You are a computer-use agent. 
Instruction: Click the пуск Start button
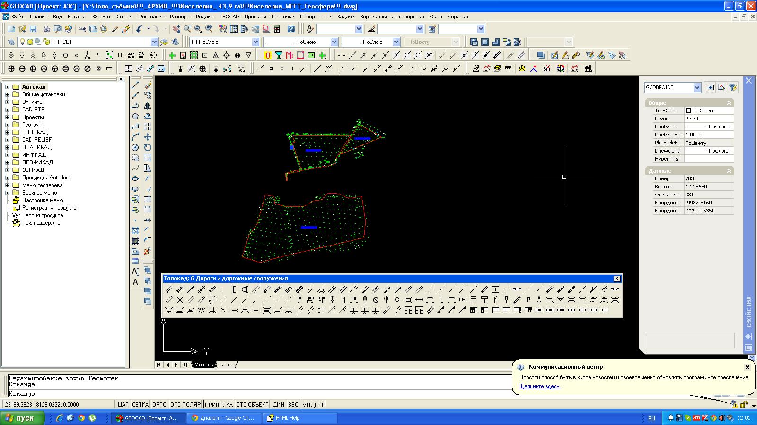[23, 418]
